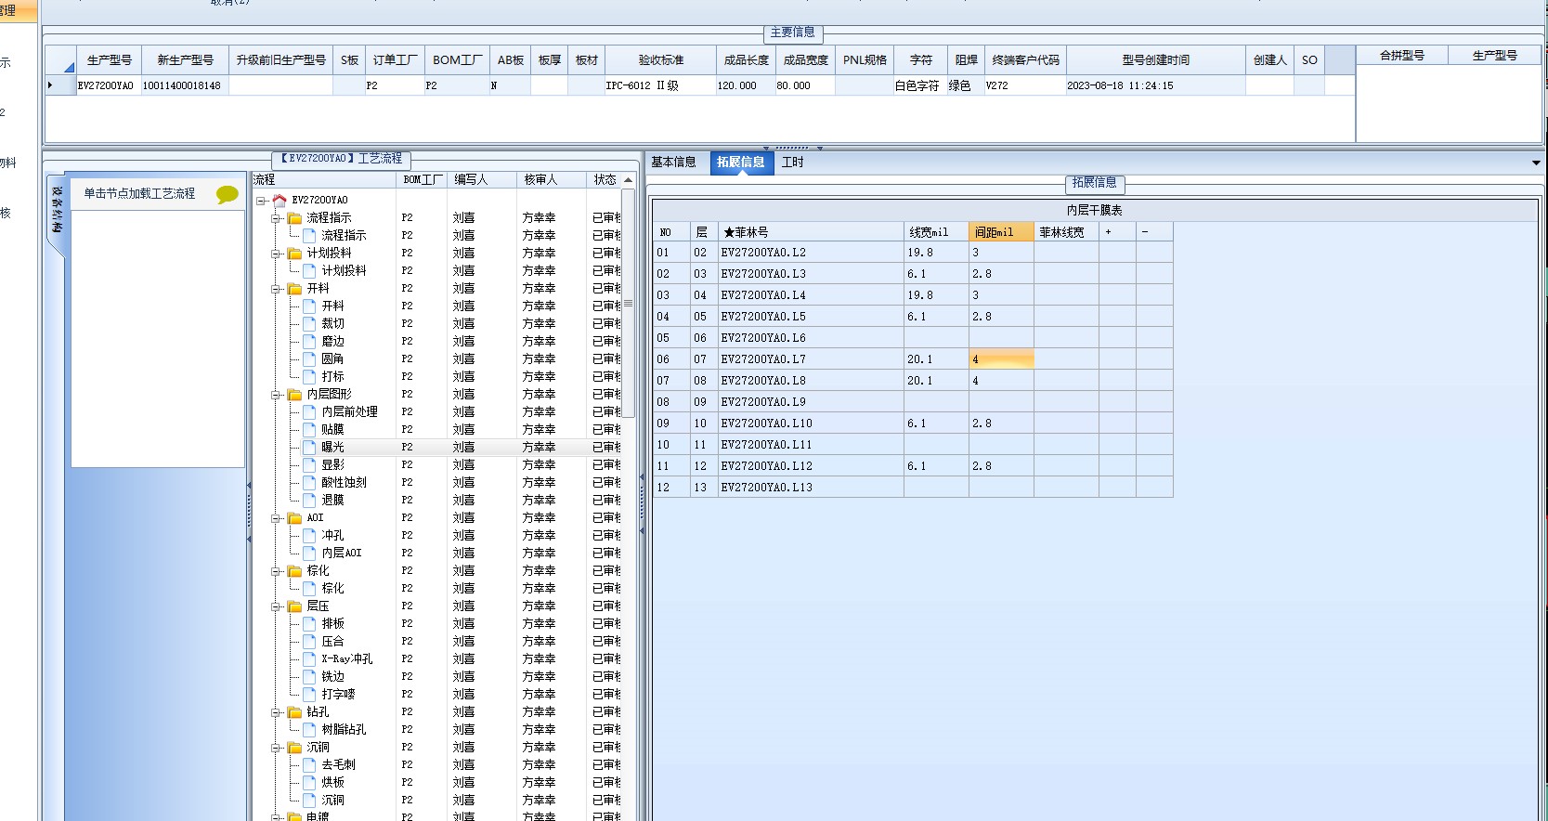
Task: Click the EV27200YA0.L10 film number cell
Action: (811, 424)
